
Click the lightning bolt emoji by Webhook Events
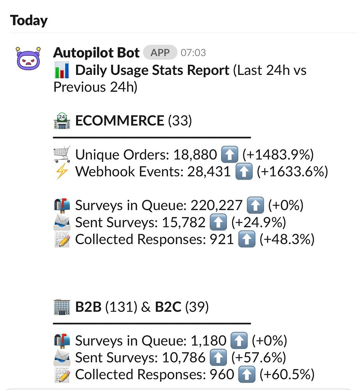point(62,171)
